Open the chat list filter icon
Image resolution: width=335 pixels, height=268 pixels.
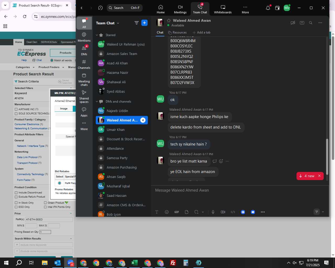[x=136, y=23]
